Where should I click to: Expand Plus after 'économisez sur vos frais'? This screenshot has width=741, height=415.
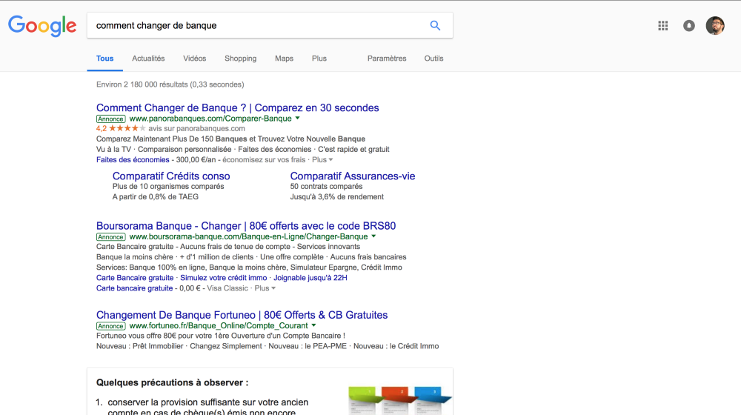pyautogui.click(x=322, y=160)
